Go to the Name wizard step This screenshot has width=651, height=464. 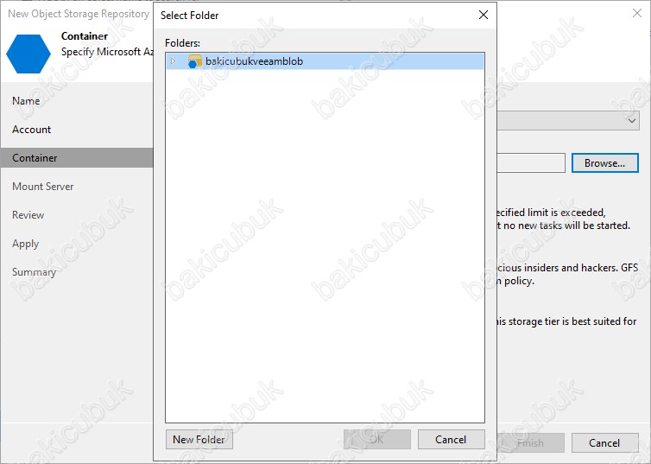(x=26, y=101)
